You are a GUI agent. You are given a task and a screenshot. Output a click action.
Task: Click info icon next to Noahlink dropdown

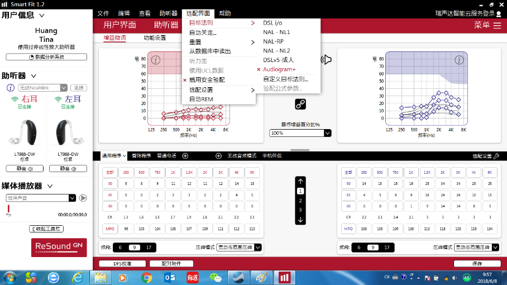pyautogui.click(x=11, y=88)
